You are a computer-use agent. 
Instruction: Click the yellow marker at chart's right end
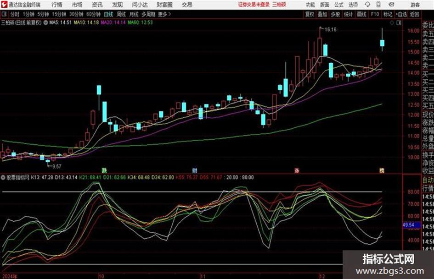click(x=382, y=170)
